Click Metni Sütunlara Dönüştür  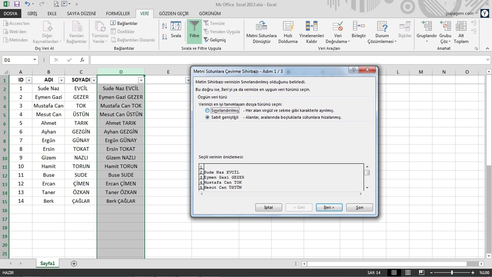click(x=261, y=32)
